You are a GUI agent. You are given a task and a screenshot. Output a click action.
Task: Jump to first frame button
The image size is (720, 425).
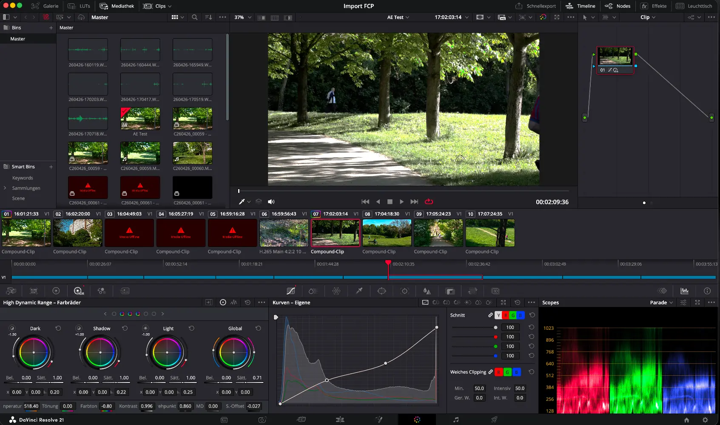point(365,202)
